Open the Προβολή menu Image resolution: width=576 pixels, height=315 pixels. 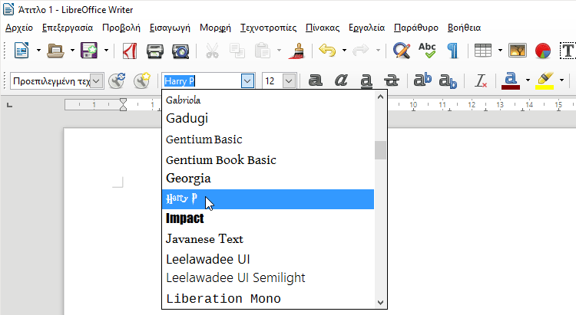point(121,28)
